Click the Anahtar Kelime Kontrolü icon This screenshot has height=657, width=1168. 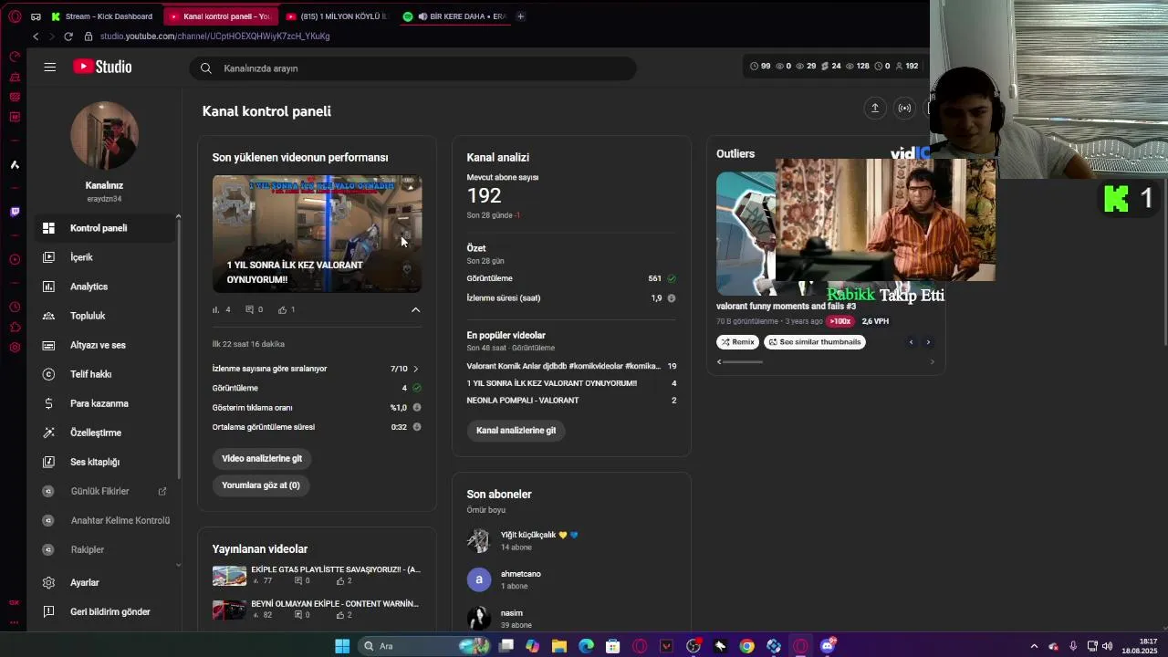click(49, 520)
